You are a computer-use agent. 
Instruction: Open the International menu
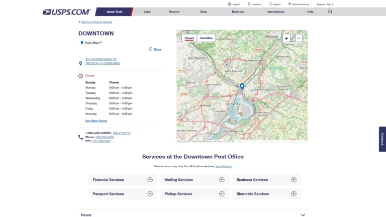pyautogui.click(x=276, y=12)
